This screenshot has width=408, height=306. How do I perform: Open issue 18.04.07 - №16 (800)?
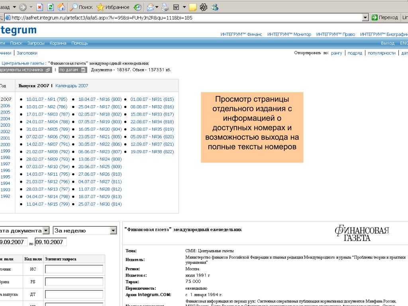click(x=100, y=99)
